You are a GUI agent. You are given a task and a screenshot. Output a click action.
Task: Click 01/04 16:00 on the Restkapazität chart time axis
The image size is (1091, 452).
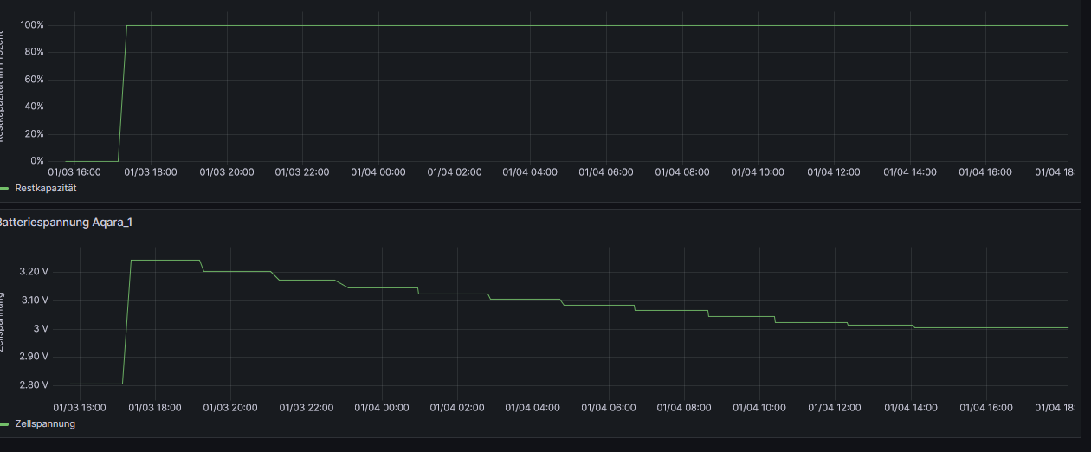pyautogui.click(x=985, y=172)
